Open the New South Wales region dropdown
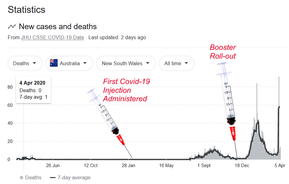289x184 pixels. tap(126, 63)
